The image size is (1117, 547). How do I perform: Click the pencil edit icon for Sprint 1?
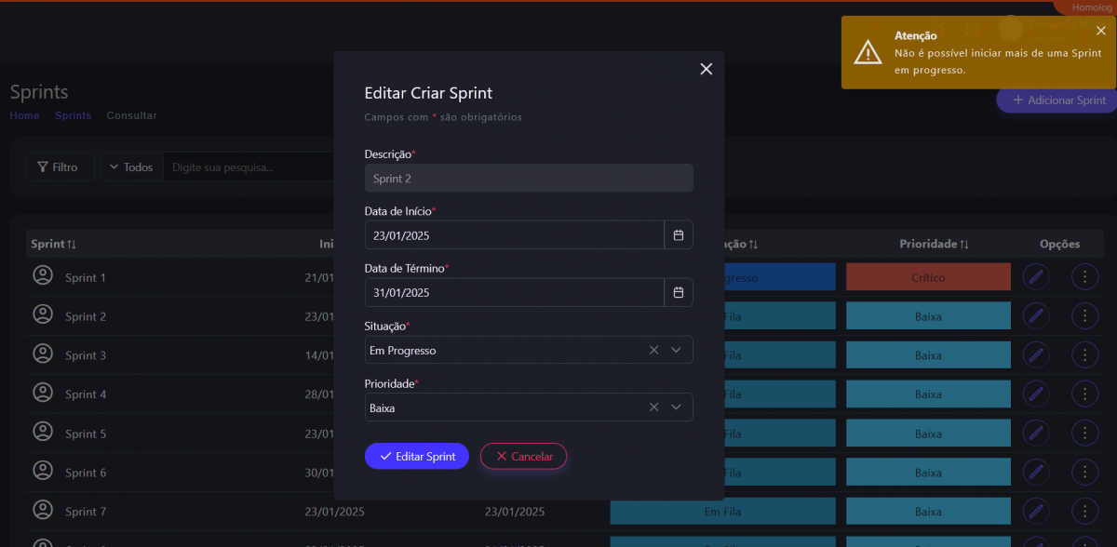pos(1035,277)
